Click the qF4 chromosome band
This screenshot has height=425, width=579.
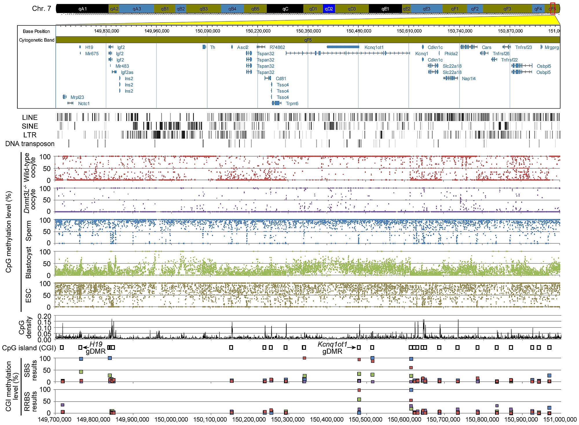[x=538, y=9]
